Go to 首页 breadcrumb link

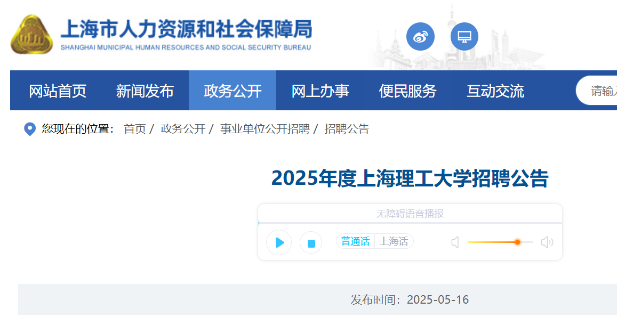click(134, 129)
